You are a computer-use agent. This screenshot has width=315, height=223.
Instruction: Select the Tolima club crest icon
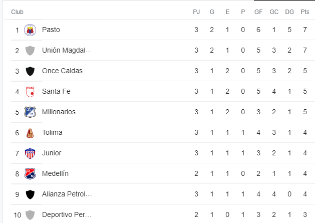coord(30,133)
